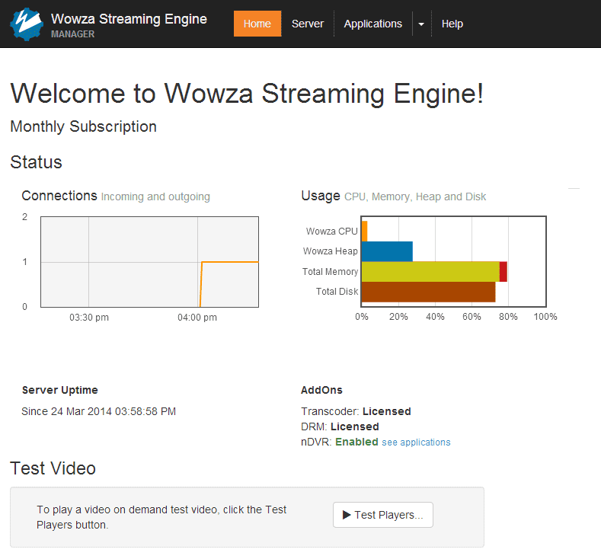
Task: Click the orange Wowza CPU bar
Action: coord(365,231)
